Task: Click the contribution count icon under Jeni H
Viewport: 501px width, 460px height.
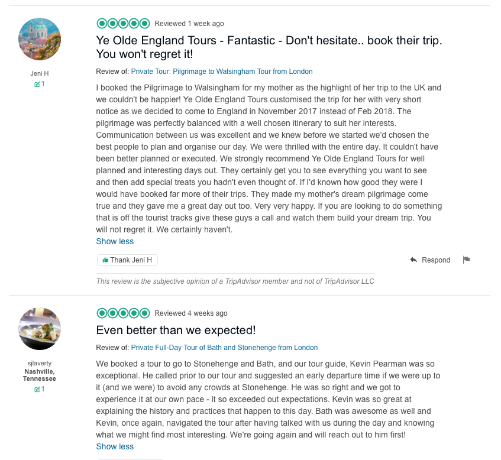Action: pyautogui.click(x=37, y=84)
